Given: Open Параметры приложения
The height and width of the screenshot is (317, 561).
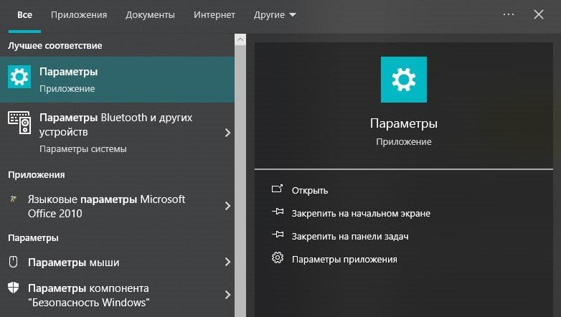Looking at the screenshot, I should [x=344, y=259].
